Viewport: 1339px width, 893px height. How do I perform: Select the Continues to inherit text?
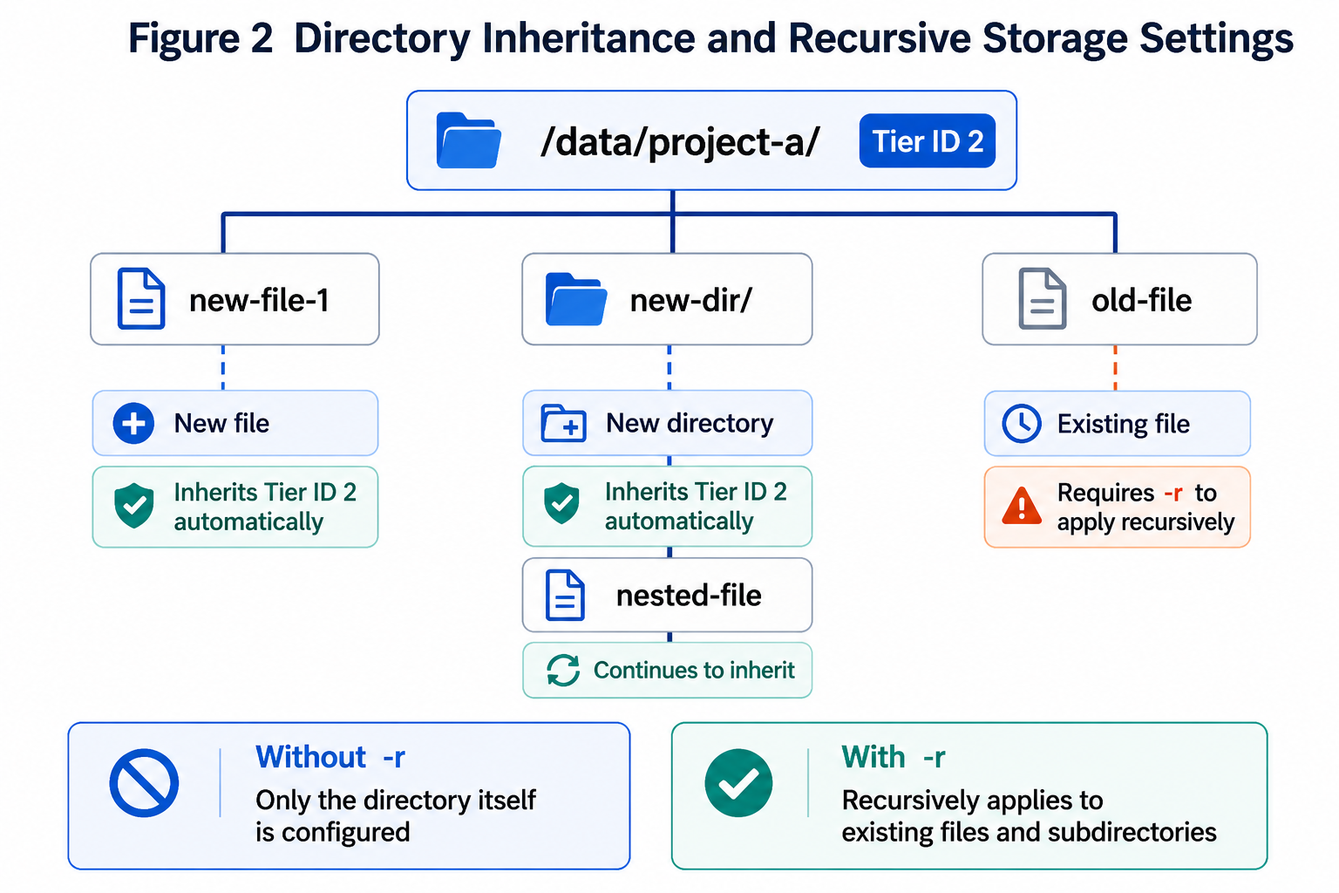[694, 670]
